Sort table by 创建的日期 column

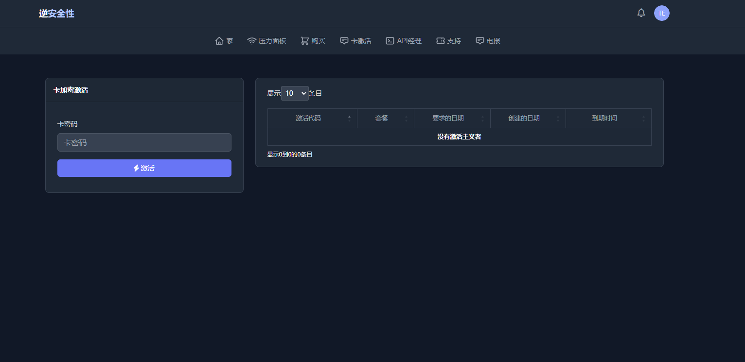tap(528, 118)
